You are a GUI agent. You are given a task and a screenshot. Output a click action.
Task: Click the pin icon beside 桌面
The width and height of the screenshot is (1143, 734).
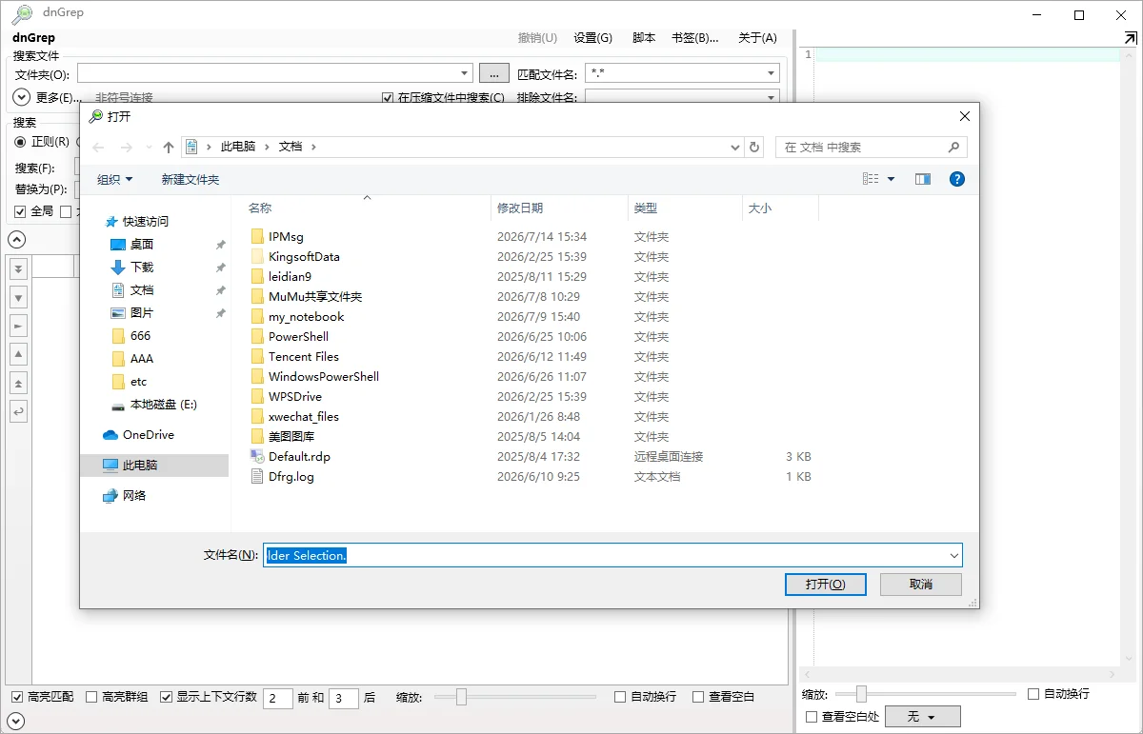point(220,245)
